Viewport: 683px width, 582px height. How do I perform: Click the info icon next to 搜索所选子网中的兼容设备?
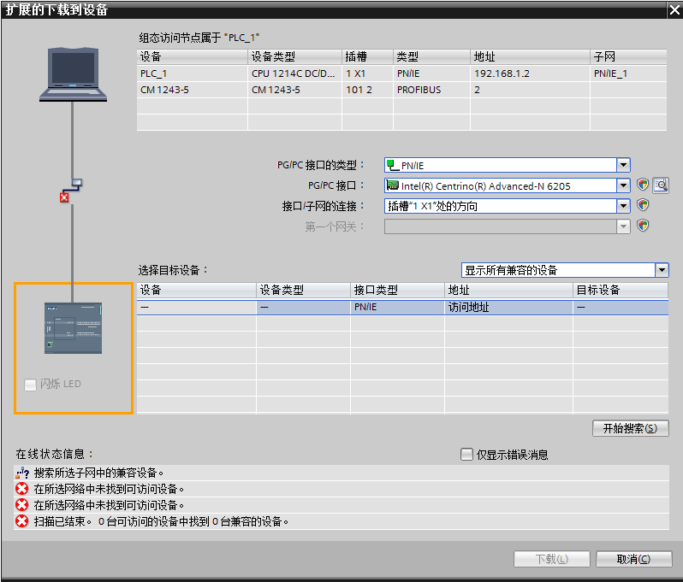pyautogui.click(x=22, y=473)
